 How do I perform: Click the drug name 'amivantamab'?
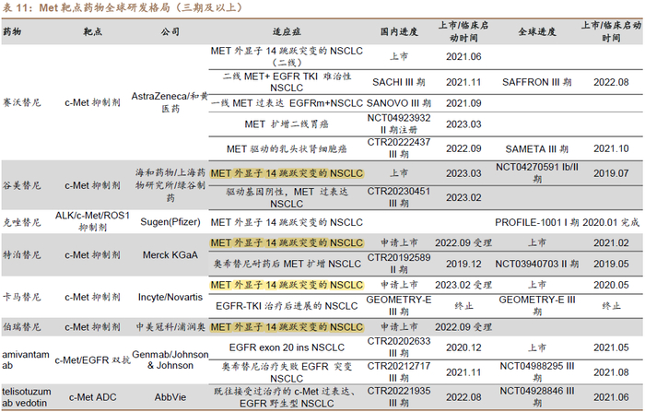pyautogui.click(x=26, y=360)
